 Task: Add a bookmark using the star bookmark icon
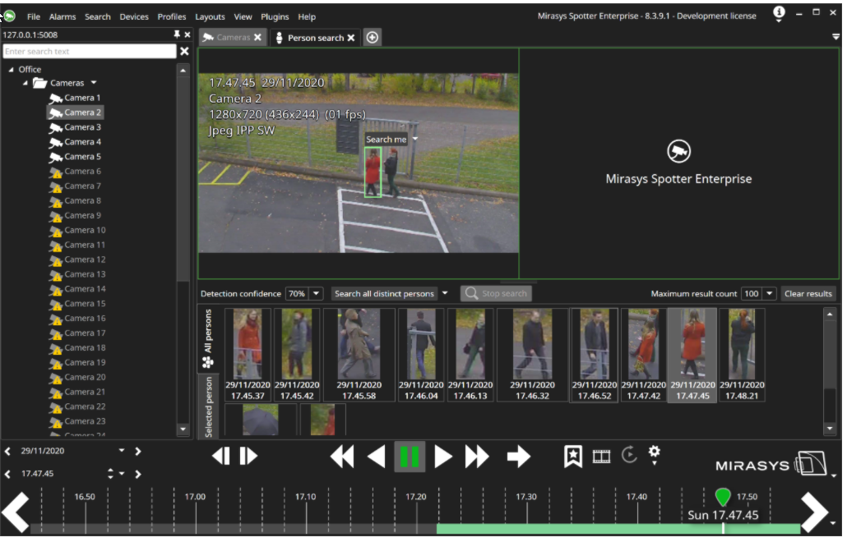573,457
